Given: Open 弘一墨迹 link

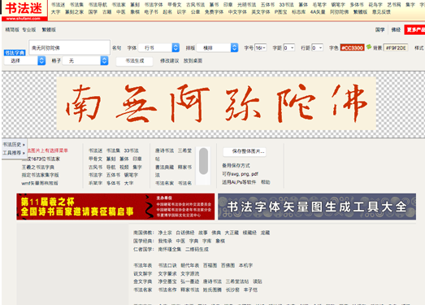Looking at the screenshot, I should click(190, 281).
